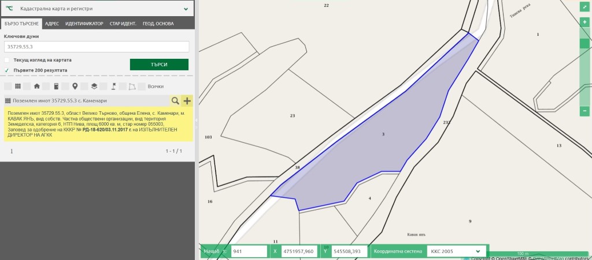Click the layers stack filter icon
Viewport: 592px width, 260px height.
pyautogui.click(x=94, y=86)
